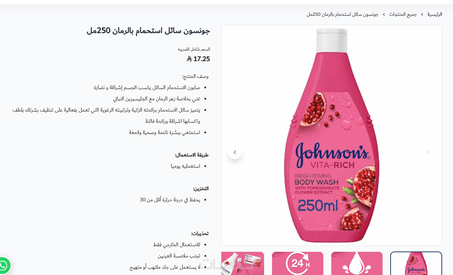
Task: Click the Saudi riyal currency symbol
Action: coord(189,59)
